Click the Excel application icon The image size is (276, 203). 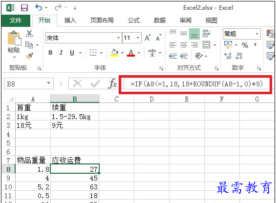pyautogui.click(x=10, y=8)
